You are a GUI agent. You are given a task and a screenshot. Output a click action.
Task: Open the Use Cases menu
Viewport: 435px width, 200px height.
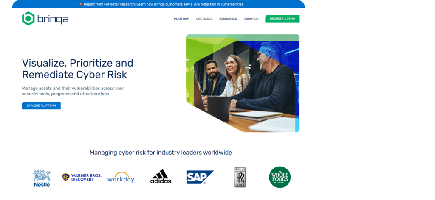(204, 19)
